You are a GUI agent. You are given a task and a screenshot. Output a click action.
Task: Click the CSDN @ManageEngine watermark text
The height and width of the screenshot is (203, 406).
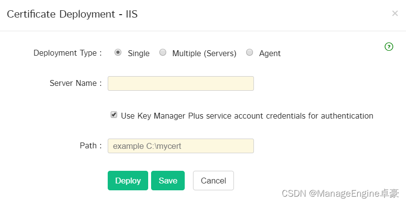[x=340, y=193]
